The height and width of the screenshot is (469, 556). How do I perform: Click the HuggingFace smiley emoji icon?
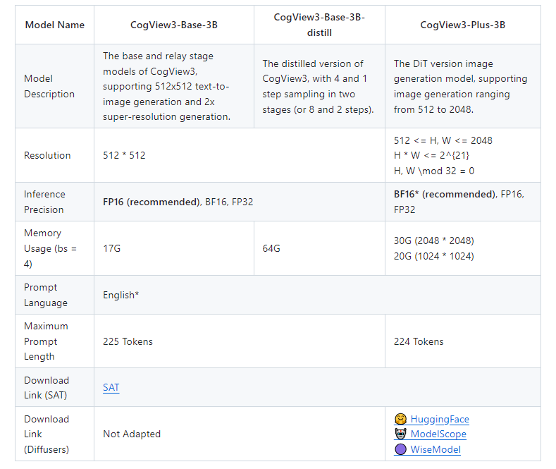400,419
